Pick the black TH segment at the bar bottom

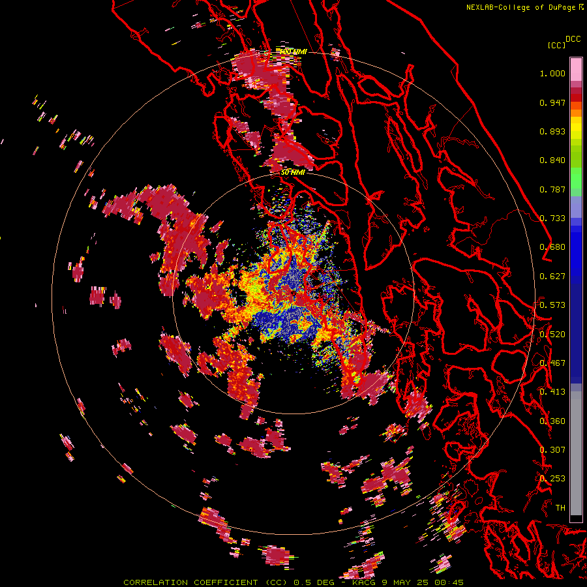coord(576,519)
